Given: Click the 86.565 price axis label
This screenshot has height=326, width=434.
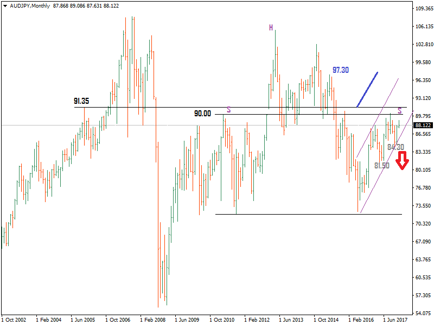Looking at the screenshot, I should click(423, 134).
